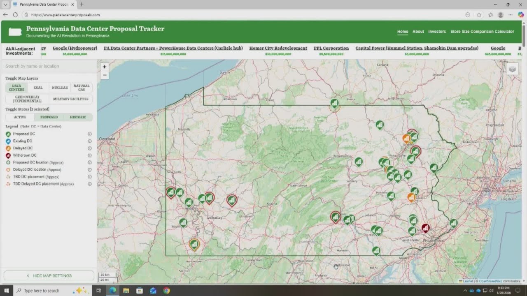527x296 pixels.
Task: Zoom out with the map minus button
Action: click(105, 75)
